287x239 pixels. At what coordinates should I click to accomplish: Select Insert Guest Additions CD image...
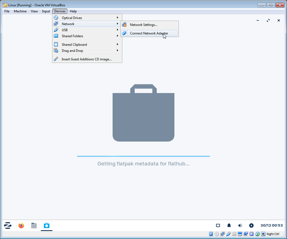(x=87, y=59)
